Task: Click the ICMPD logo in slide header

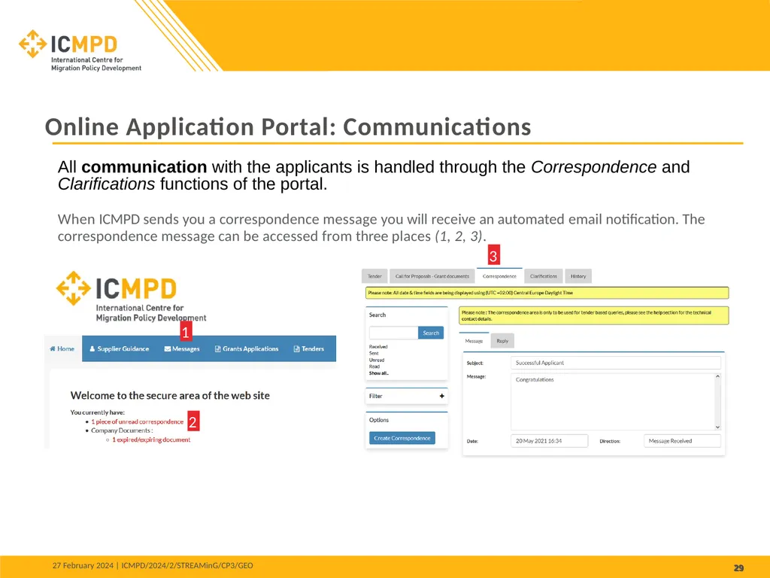Action: pos(80,50)
